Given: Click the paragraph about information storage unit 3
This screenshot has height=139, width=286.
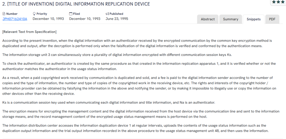Looking at the screenshot, I should tap(117, 54).
